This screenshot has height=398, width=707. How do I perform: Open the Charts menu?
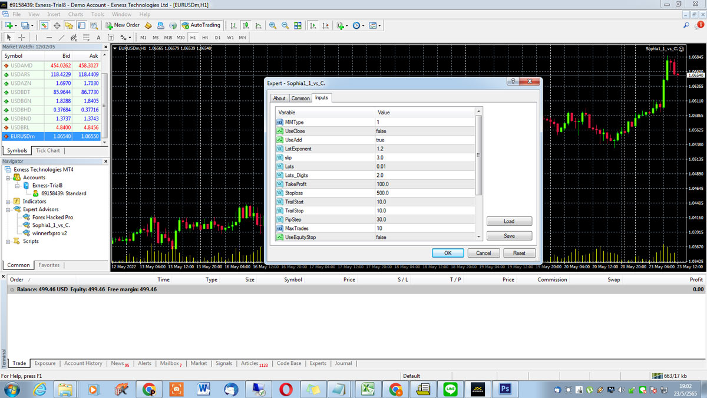[x=75, y=14]
